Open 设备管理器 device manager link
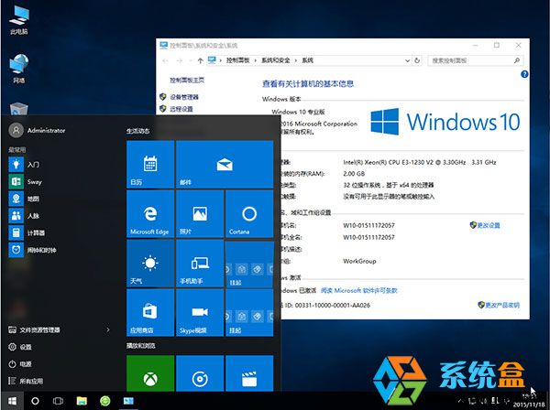This screenshot has width=550, height=410. point(184,97)
